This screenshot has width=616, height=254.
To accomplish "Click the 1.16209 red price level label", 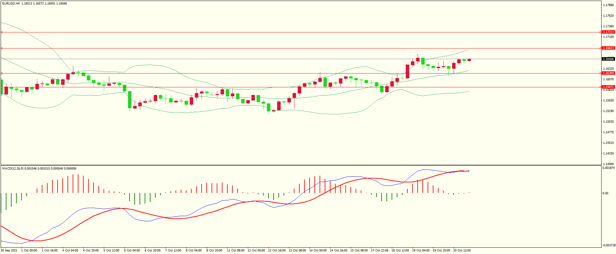I will [608, 73].
